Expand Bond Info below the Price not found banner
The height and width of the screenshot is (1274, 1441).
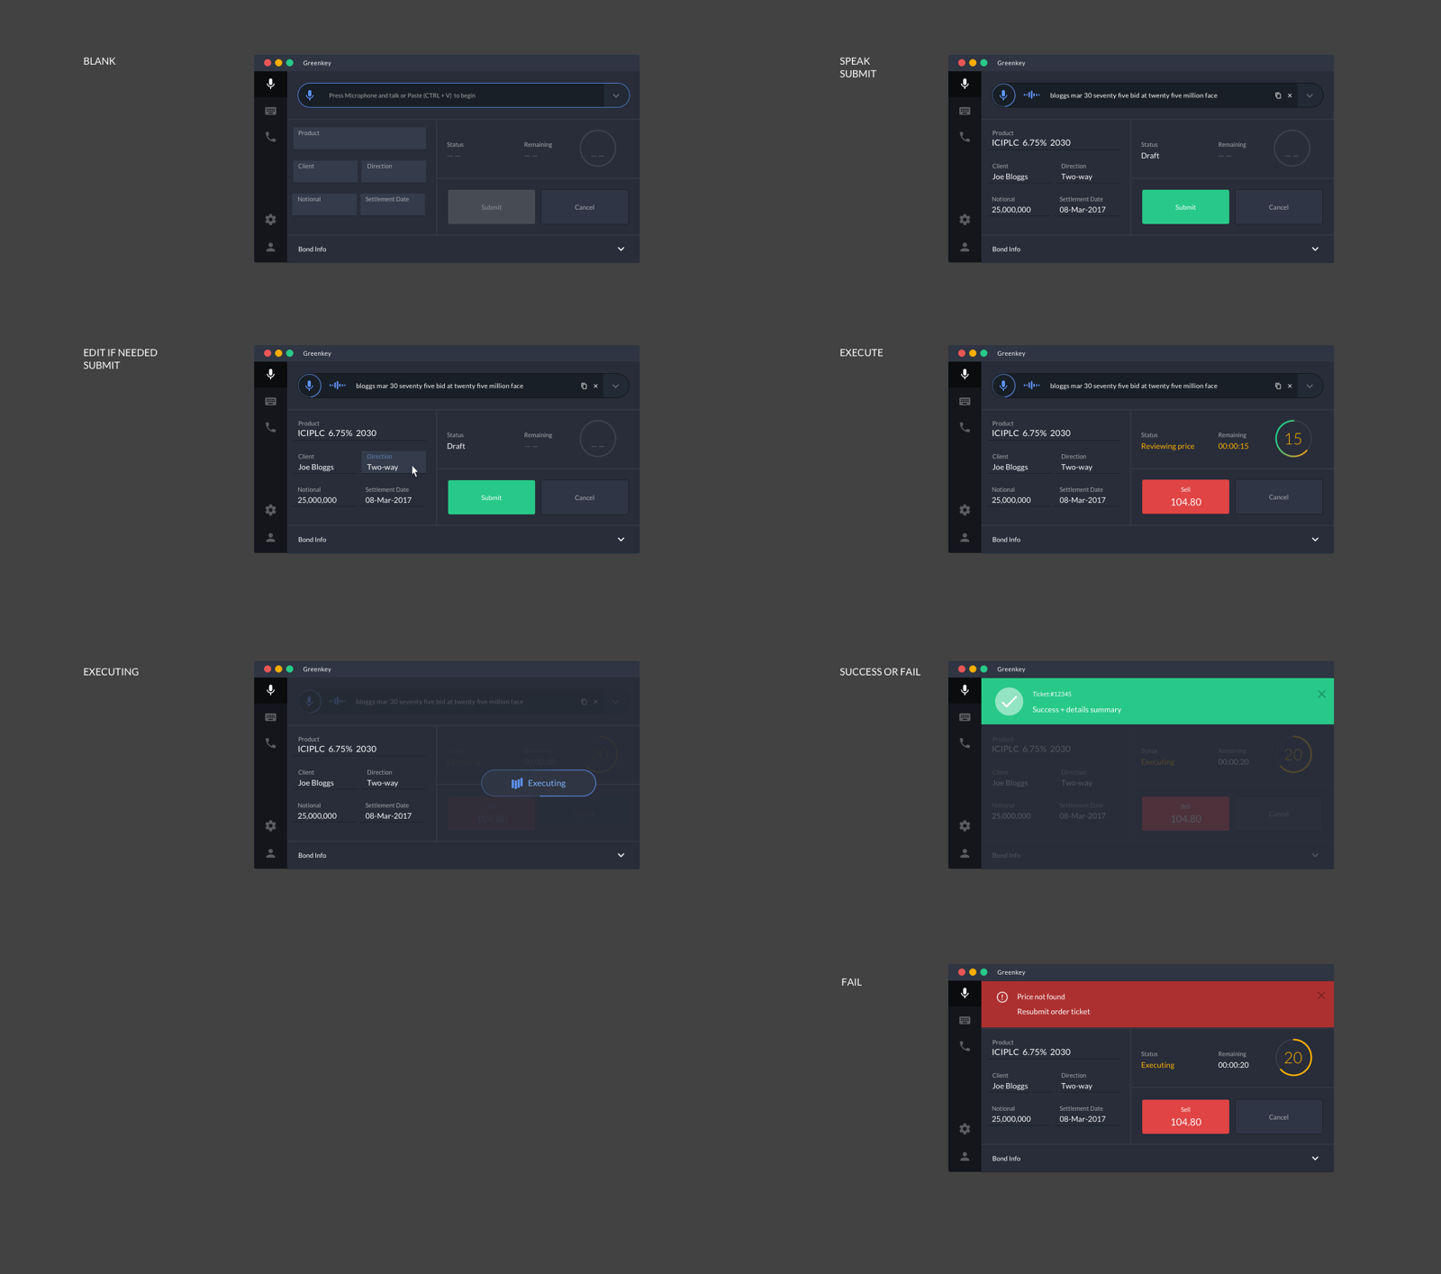pyautogui.click(x=1315, y=1159)
